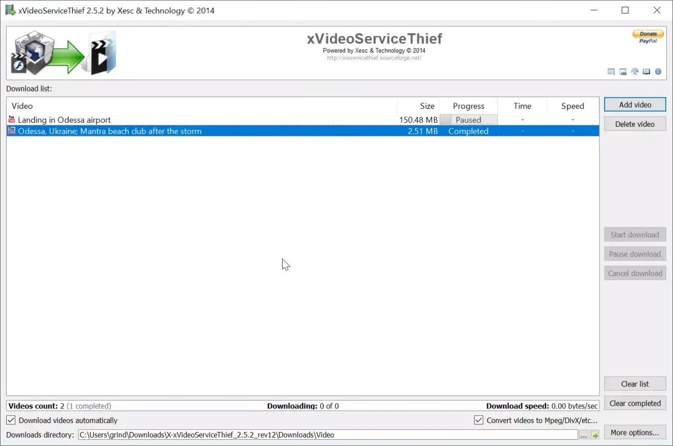The height and width of the screenshot is (446, 673).
Task: Sort list by the Size column header
Action: click(418, 105)
